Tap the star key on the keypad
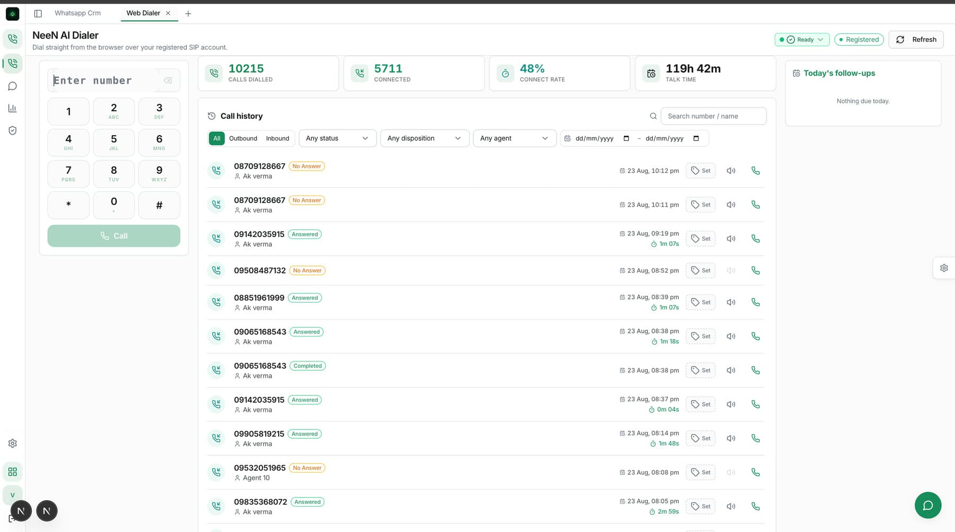Viewport: 955px width, 532px height. [68, 205]
